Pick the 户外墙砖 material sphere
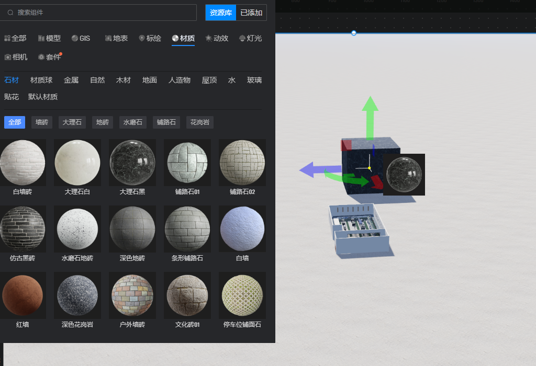 pos(132,295)
